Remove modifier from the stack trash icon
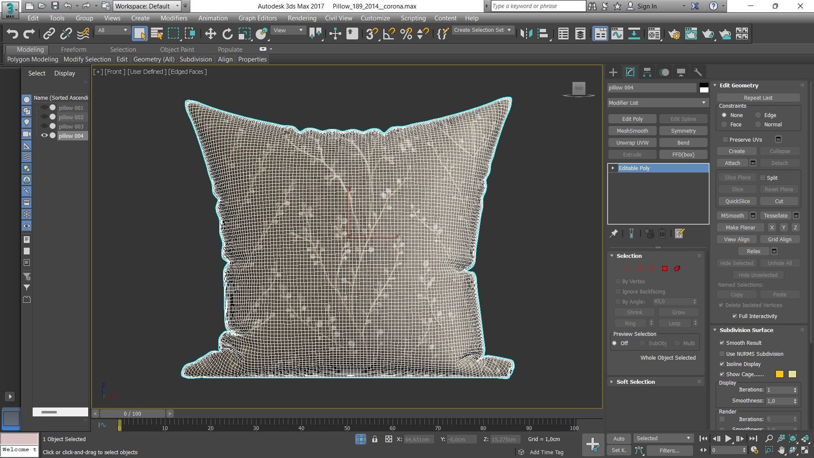Screen dimensions: 814x458 point(662,234)
